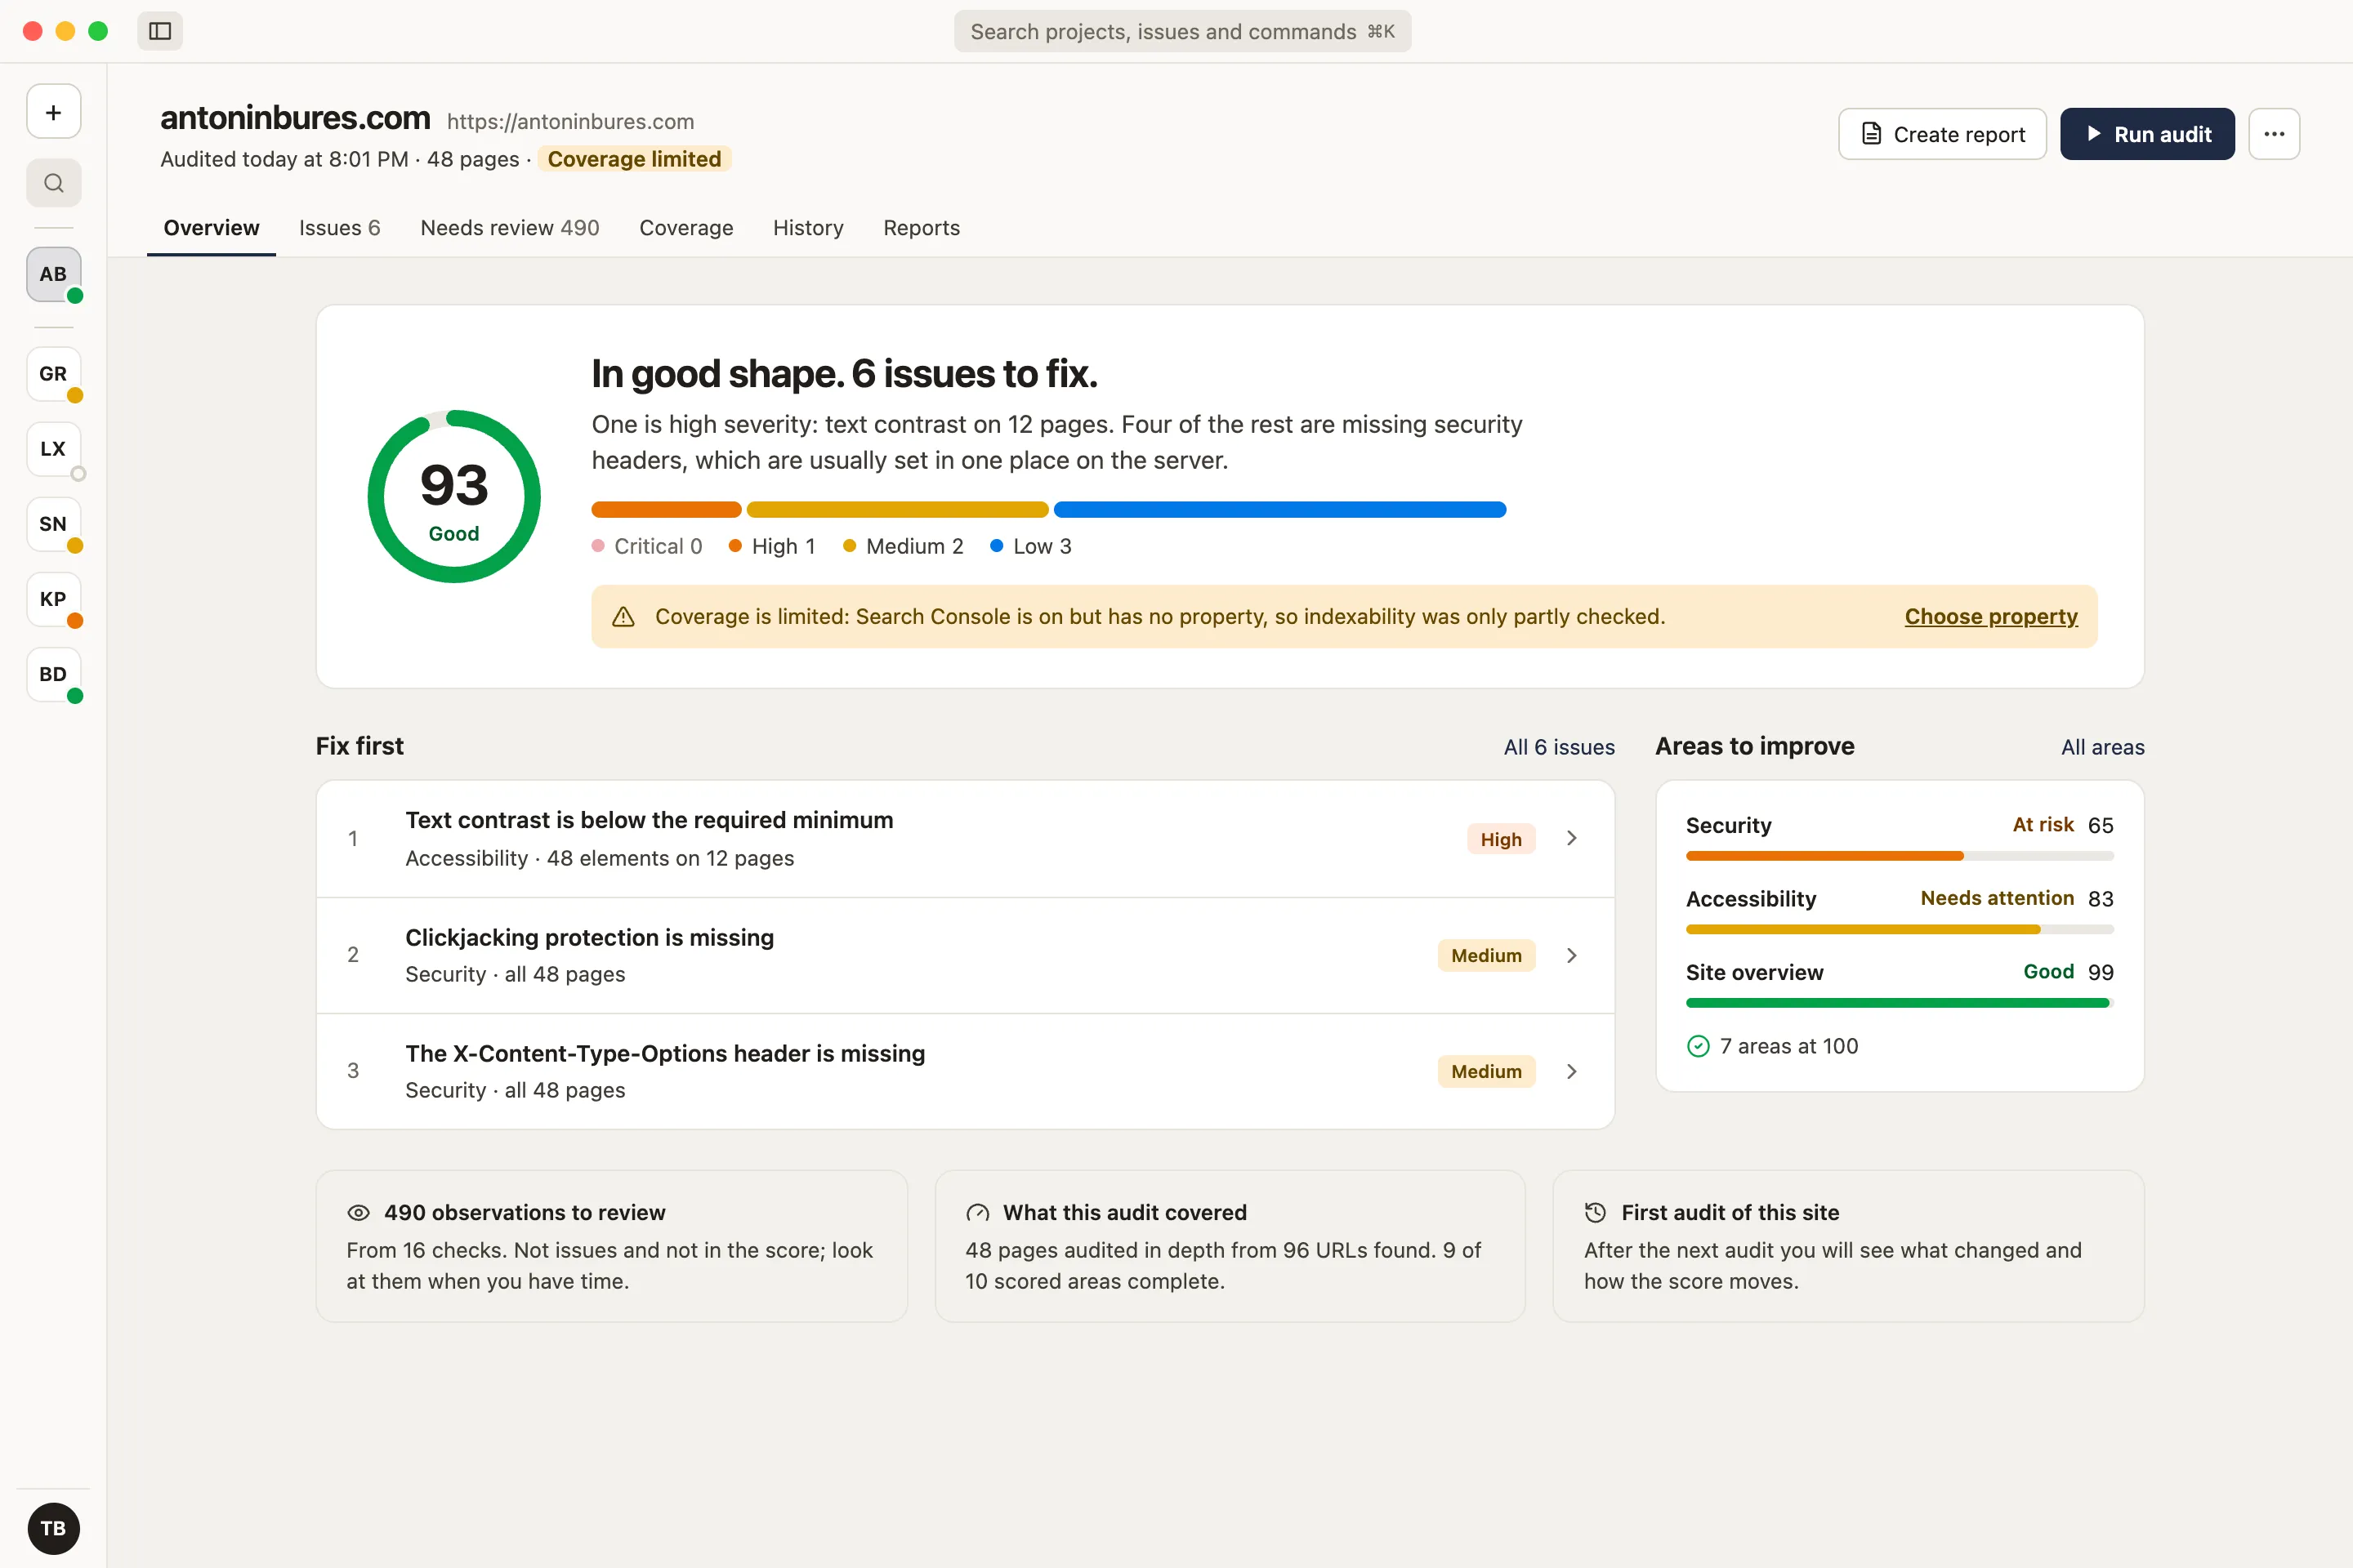This screenshot has width=2353, height=1568.
Task: Select the KP project avatar
Action: pyautogui.click(x=54, y=599)
